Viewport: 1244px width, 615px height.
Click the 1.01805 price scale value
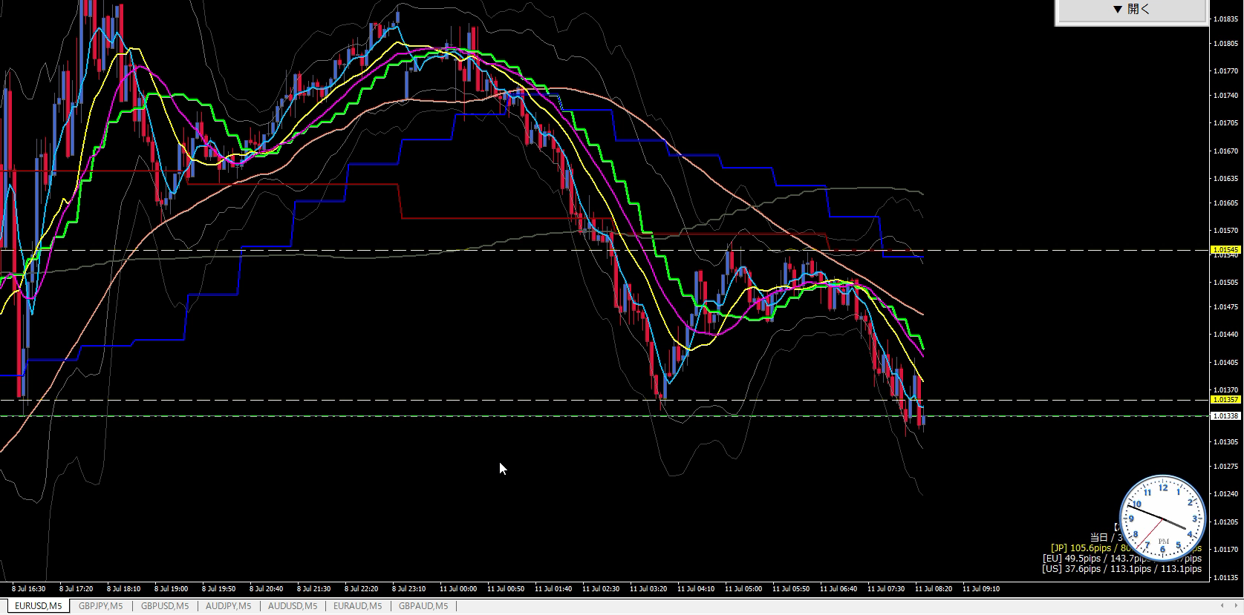(x=1225, y=44)
